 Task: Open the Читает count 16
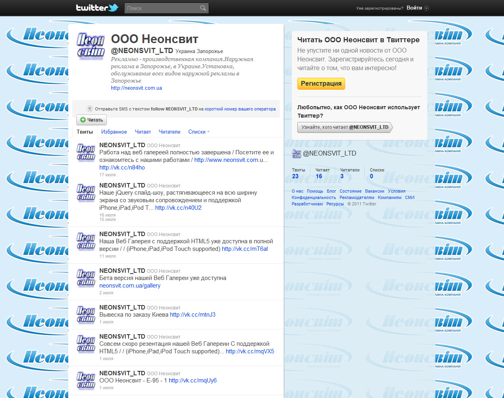click(x=319, y=176)
